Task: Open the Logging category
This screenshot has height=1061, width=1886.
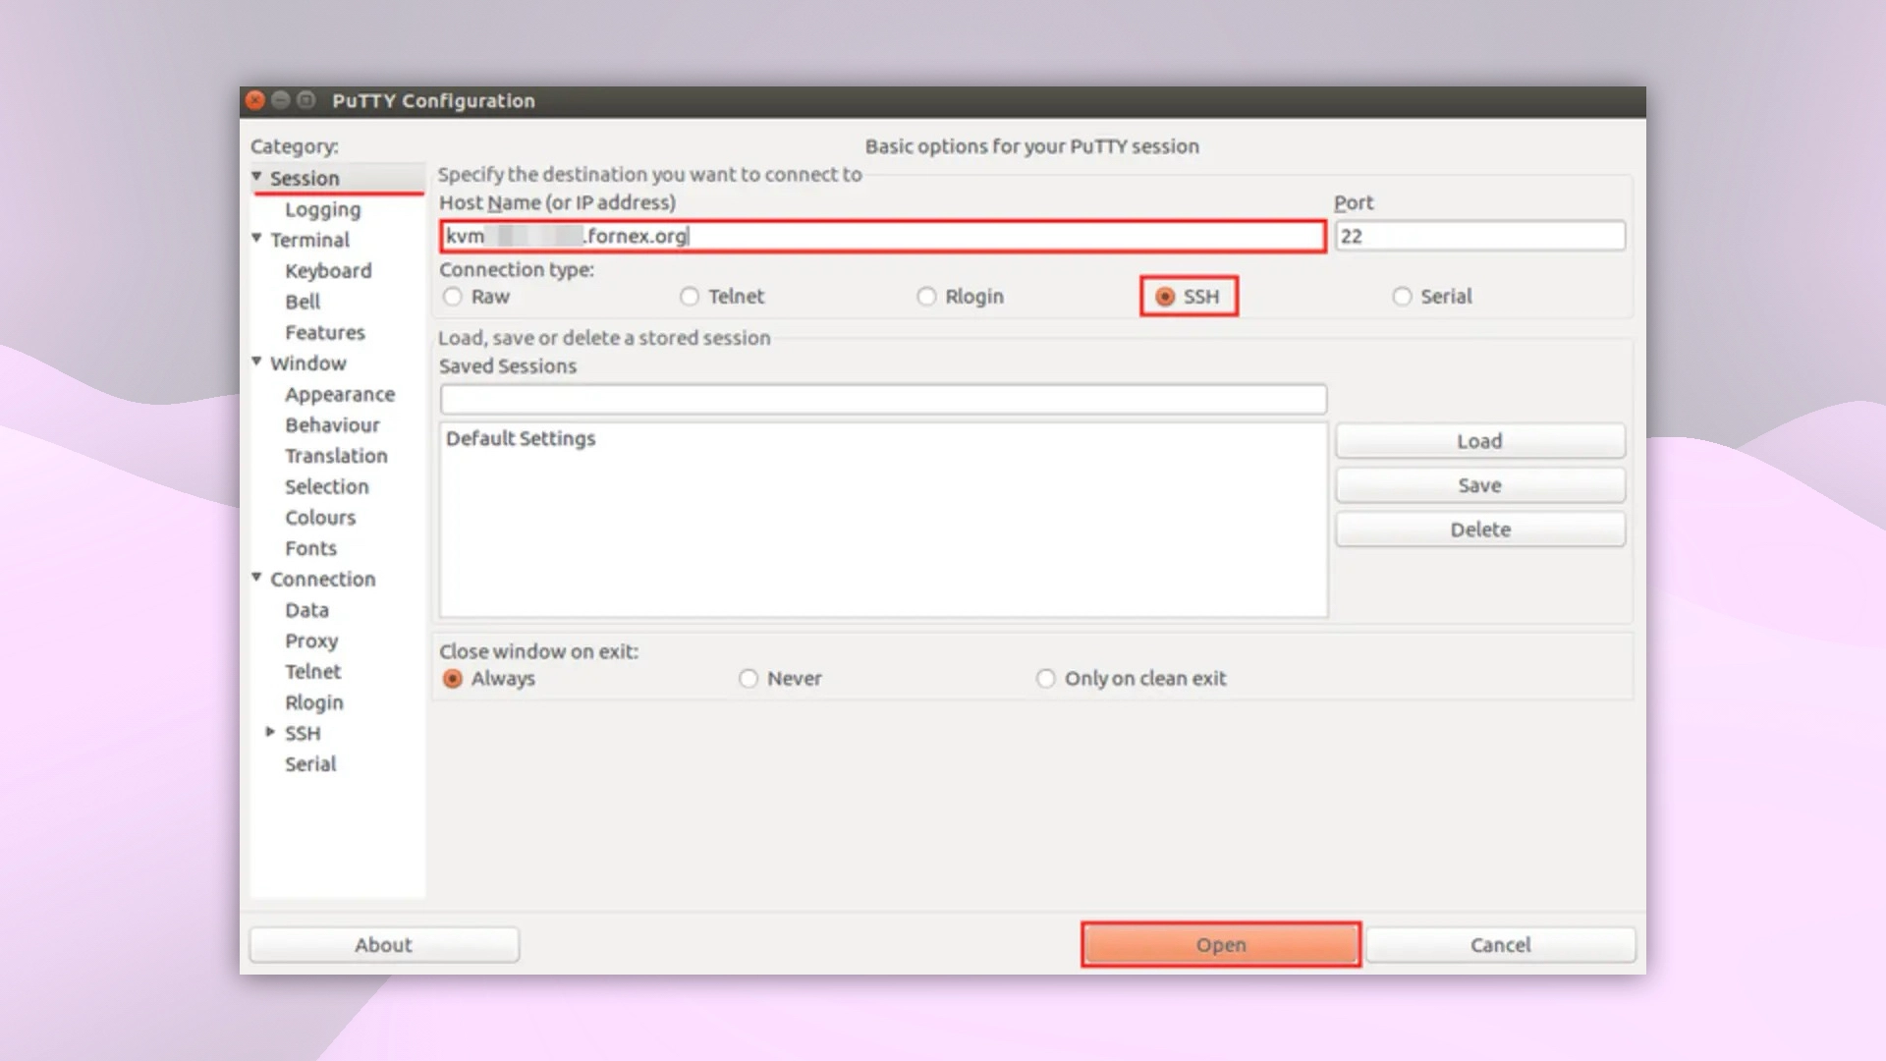Action: click(322, 209)
